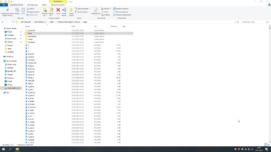Screen dimensions: 271x152
Task: Click Odwróć zaznaczenie button
Action: click(123, 15)
